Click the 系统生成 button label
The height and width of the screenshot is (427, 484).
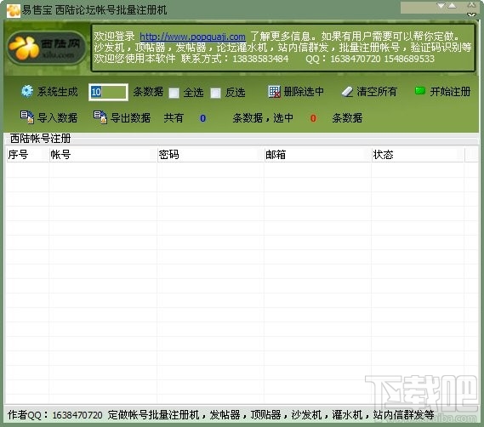point(57,92)
